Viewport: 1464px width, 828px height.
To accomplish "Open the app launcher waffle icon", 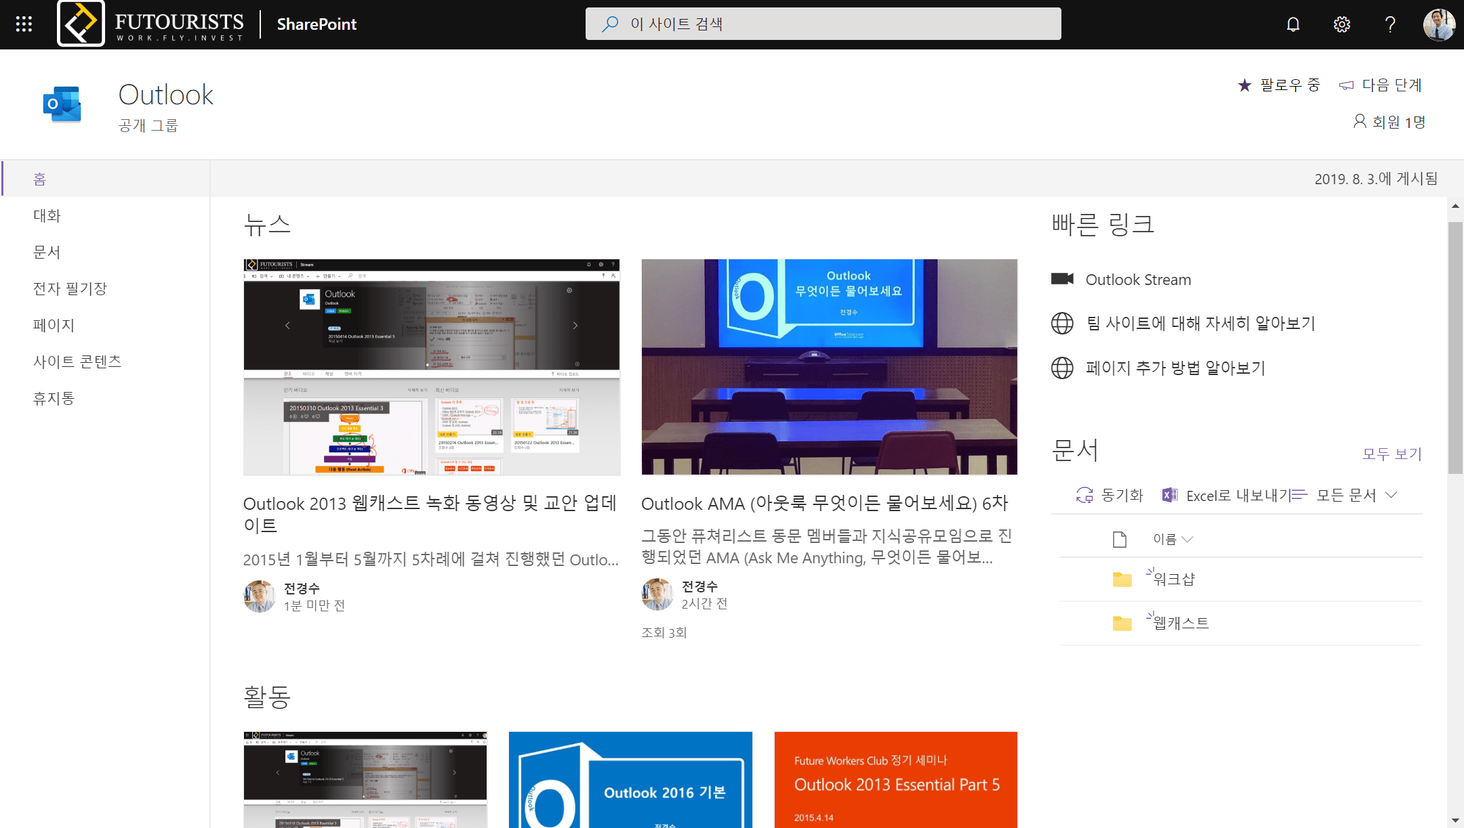I will [24, 24].
